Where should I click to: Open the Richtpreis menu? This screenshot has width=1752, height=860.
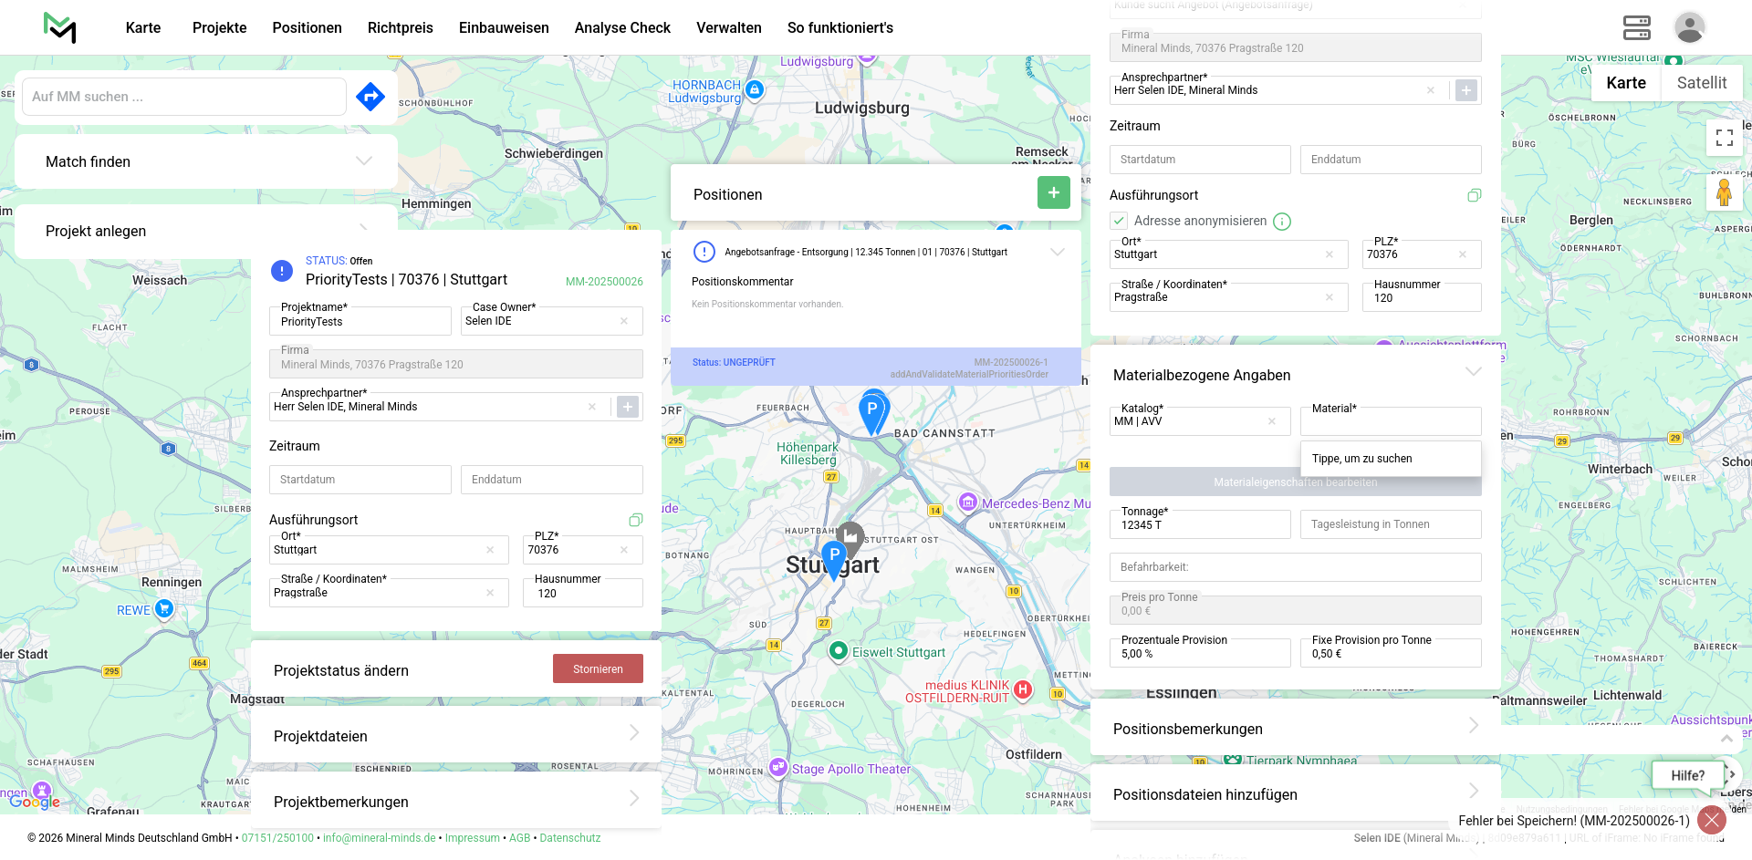click(x=400, y=27)
